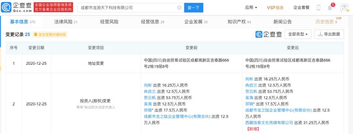
Task: Switch to the 法律风险 tab
Action: coord(66,22)
